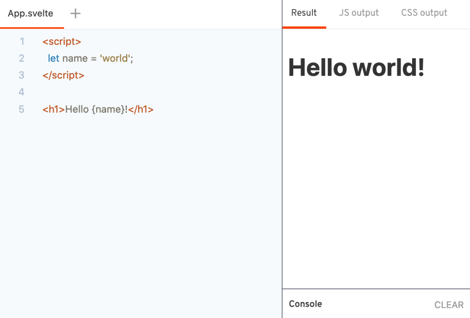Click the plus icon to add a component
This screenshot has height=318, width=470.
click(75, 13)
